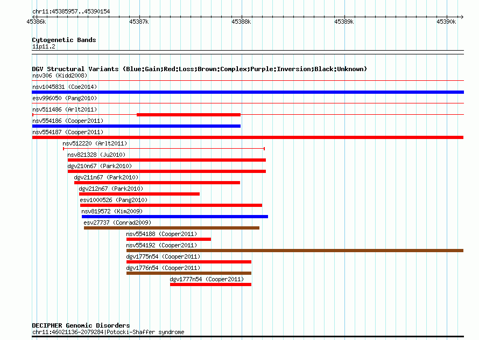Click the nsv512220 (Arlt2011) label

pyautogui.click(x=95, y=143)
